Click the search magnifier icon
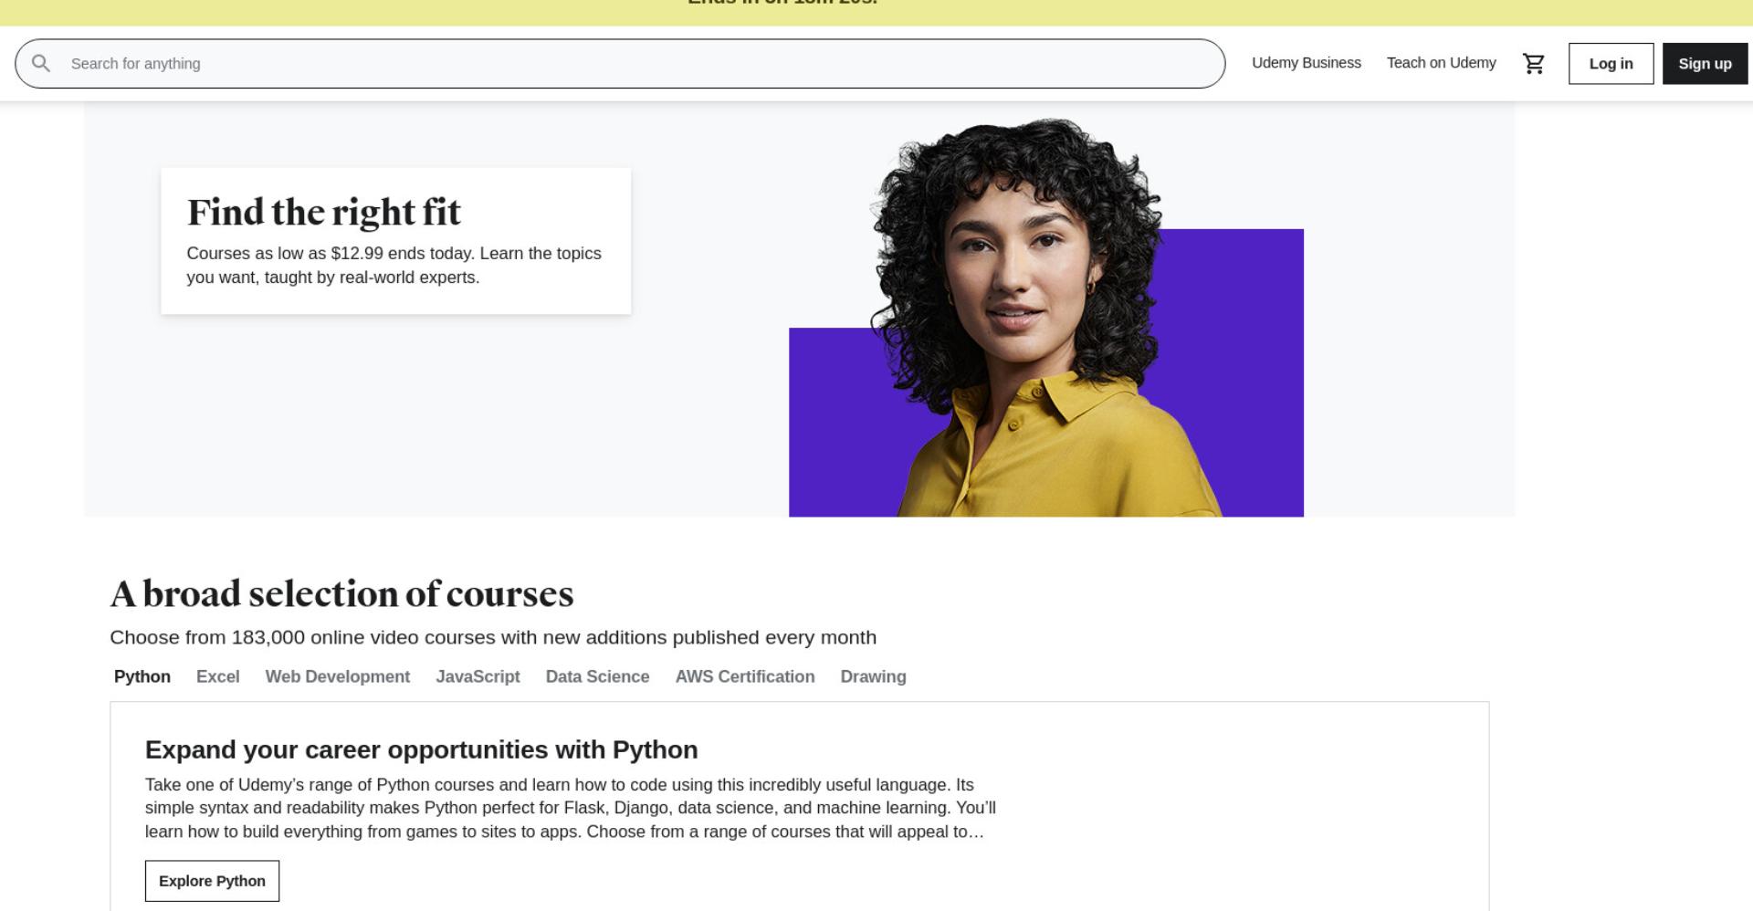This screenshot has width=1753, height=911. click(x=40, y=63)
